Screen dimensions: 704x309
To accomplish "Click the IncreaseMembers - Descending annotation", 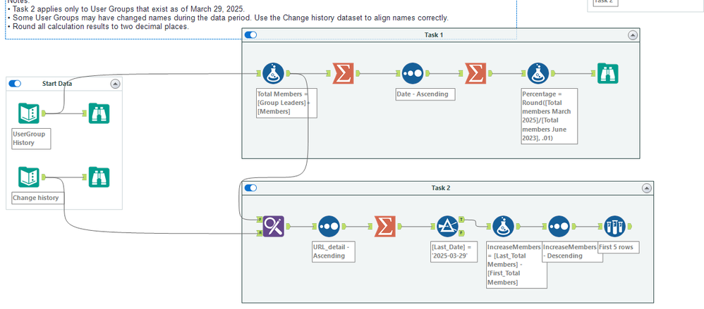I will [x=573, y=252].
